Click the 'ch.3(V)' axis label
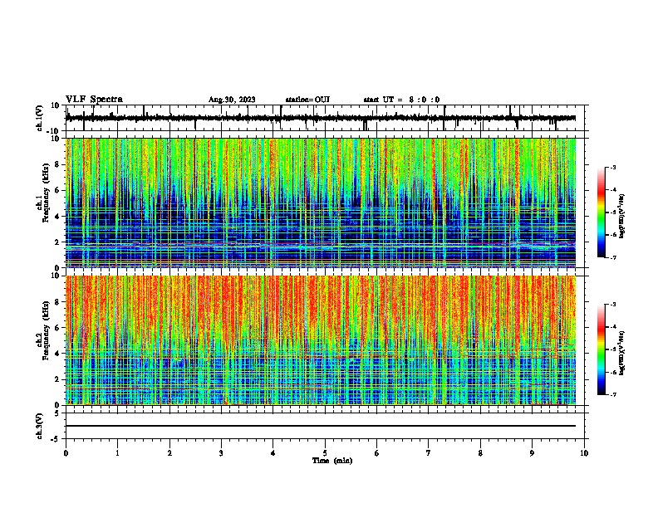This screenshot has height=508, width=658. (40, 426)
